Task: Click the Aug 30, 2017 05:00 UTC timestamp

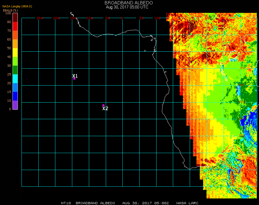Action: 127,7
